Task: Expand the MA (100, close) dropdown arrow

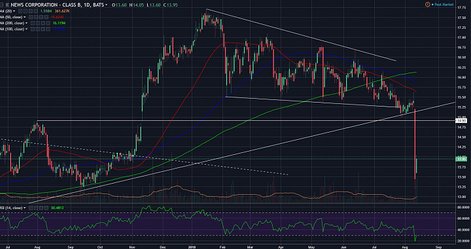Action: (x=26, y=29)
